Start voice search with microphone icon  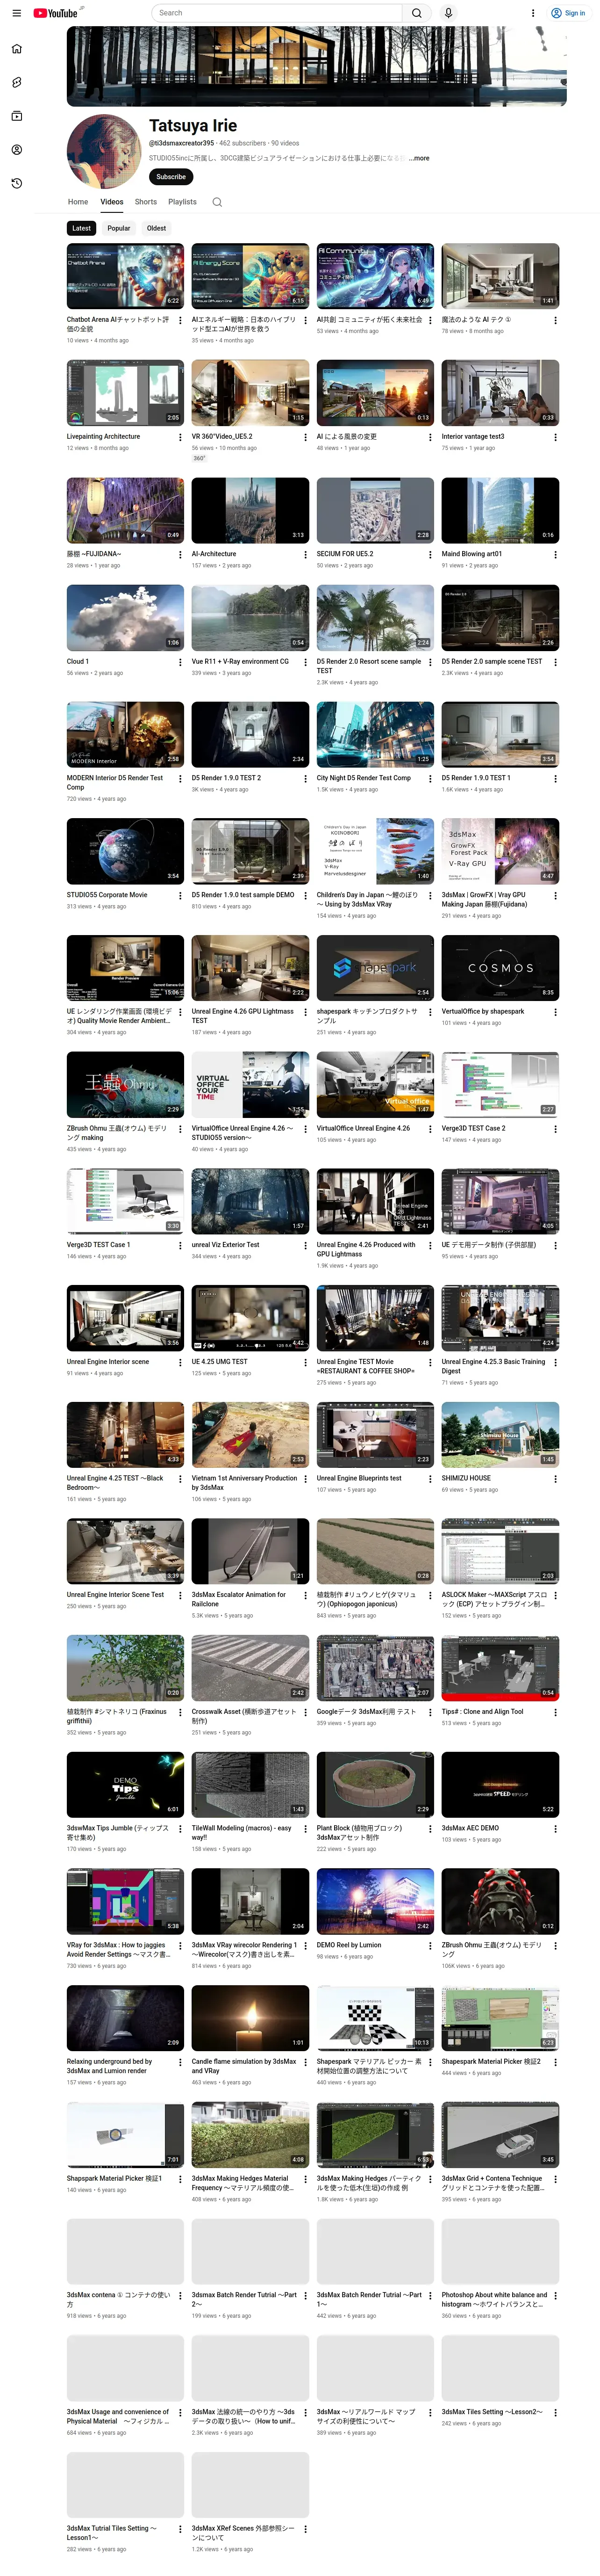448,13
